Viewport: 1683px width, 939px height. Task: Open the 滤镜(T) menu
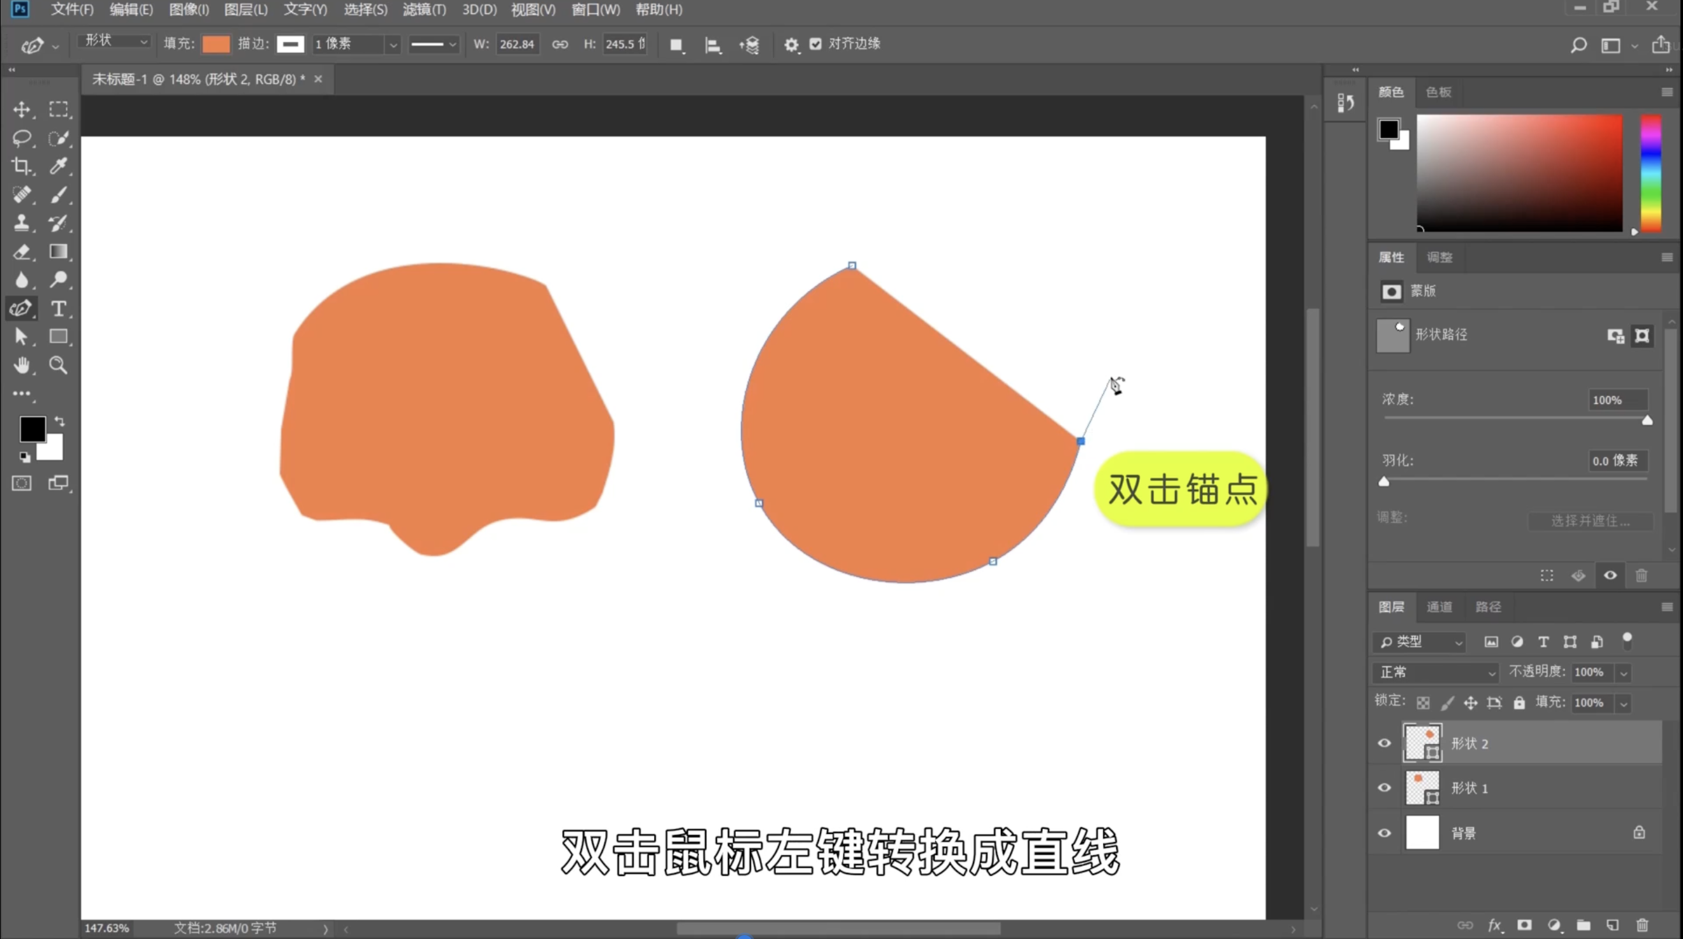tap(424, 10)
